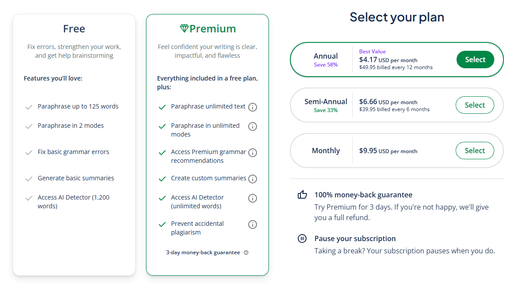Click info icon beside Paraphrase unlimited text
This screenshot has width=514, height=284.
(253, 107)
